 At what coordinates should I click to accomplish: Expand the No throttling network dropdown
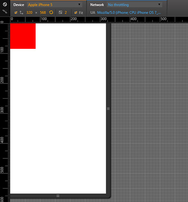coord(135,5)
